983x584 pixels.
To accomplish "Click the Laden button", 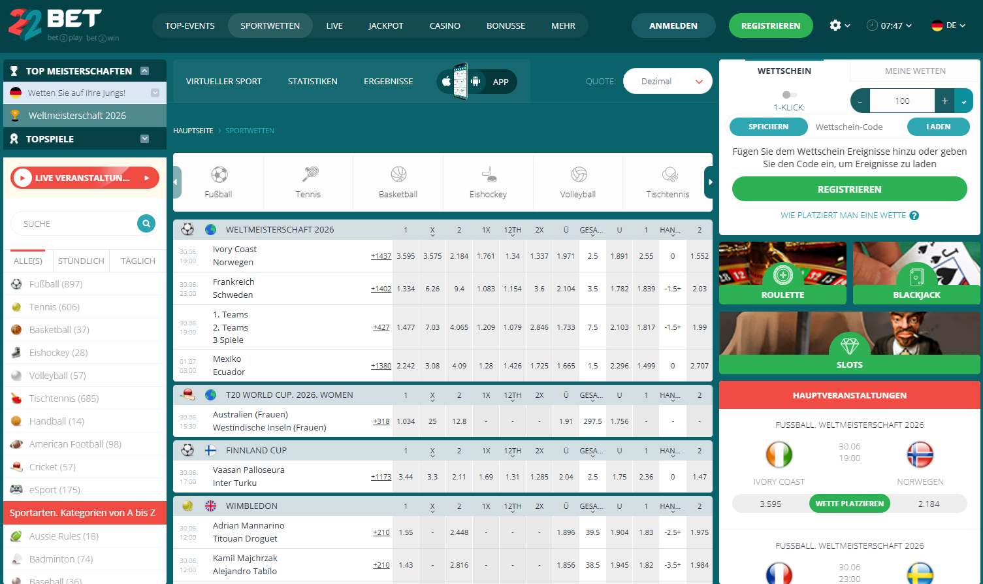I will (x=939, y=127).
